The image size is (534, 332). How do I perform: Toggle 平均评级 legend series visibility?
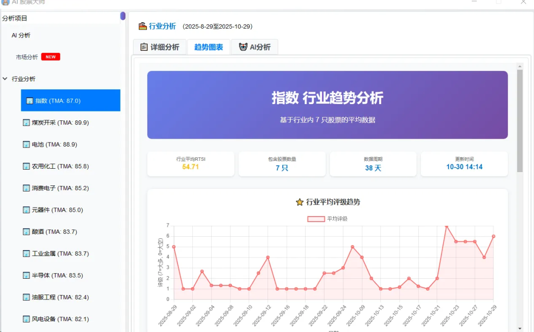316,219
